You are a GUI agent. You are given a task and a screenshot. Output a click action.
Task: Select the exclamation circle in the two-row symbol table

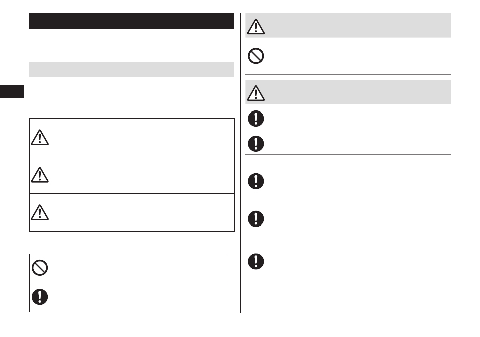click(x=40, y=297)
